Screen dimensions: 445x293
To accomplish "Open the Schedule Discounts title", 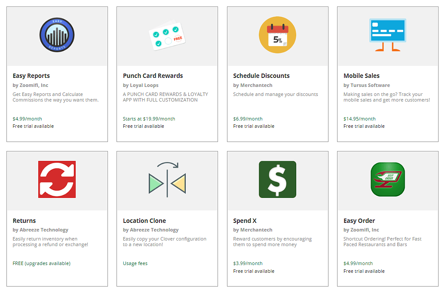I will [x=261, y=76].
